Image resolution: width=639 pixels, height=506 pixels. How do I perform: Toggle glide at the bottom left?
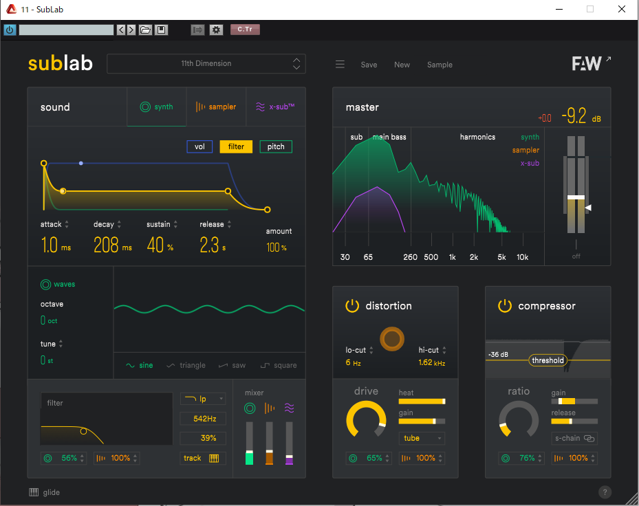click(x=45, y=492)
